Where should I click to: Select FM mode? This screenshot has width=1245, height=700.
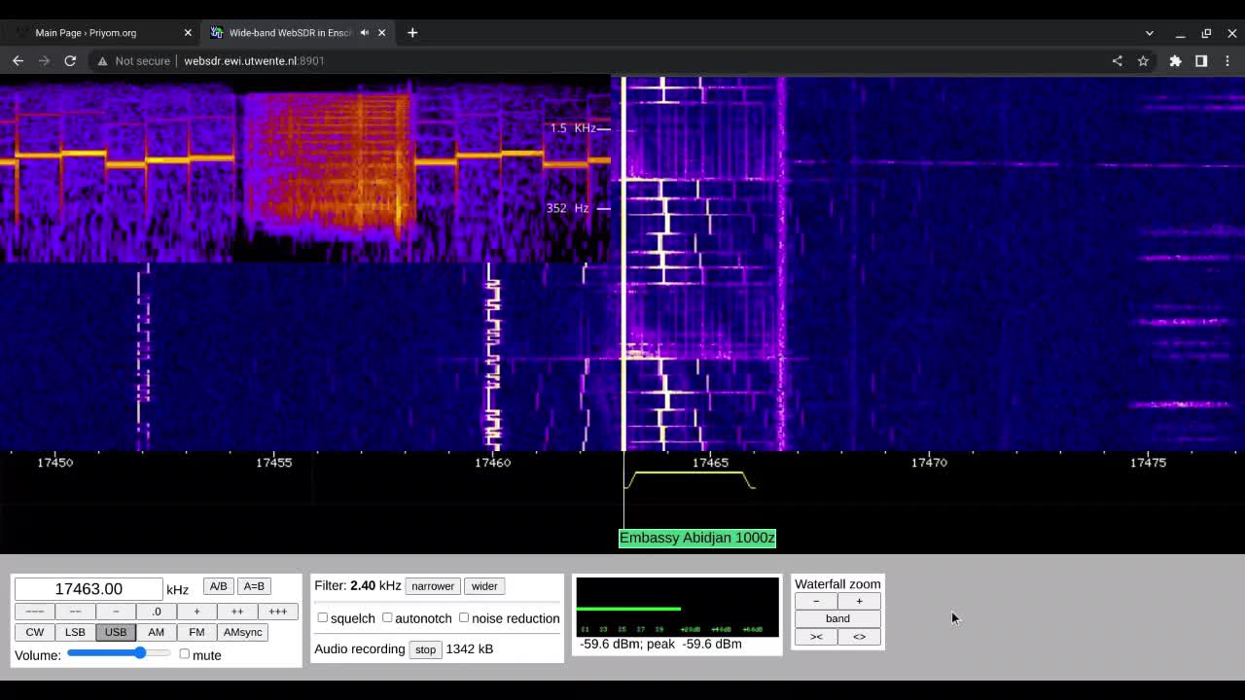pos(196,632)
